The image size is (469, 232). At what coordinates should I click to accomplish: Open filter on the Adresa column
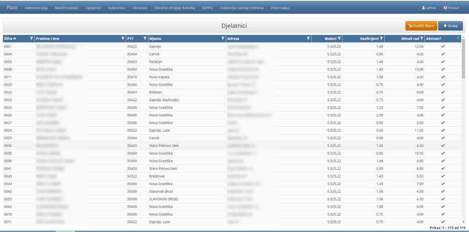tap(308, 38)
